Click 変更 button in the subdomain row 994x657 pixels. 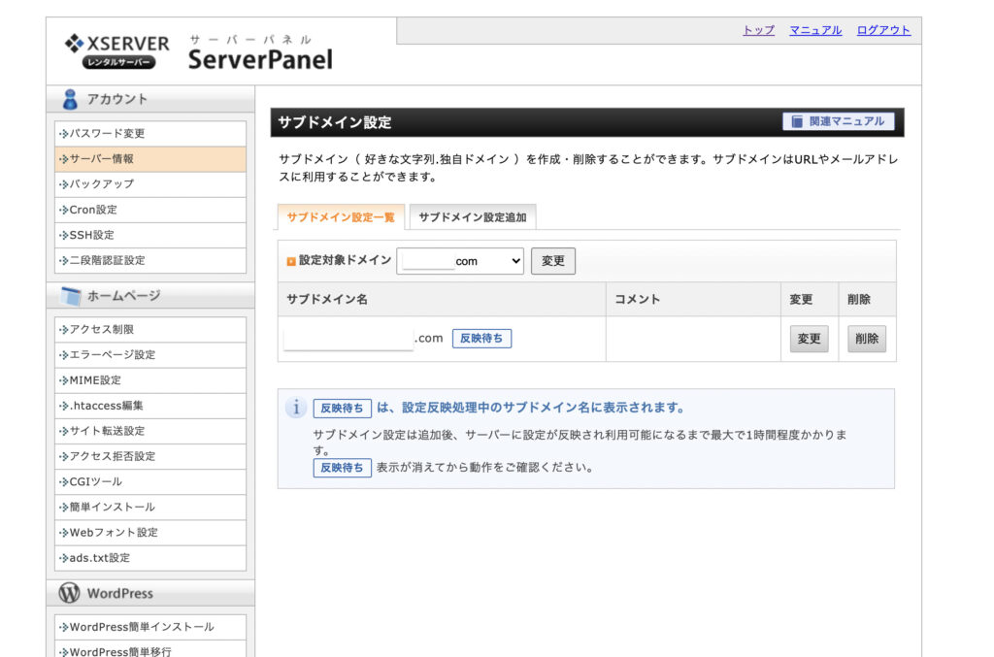[x=809, y=339]
